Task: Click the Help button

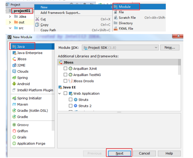Action: coord(169,153)
